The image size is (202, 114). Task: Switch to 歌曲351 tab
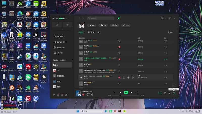(81, 32)
